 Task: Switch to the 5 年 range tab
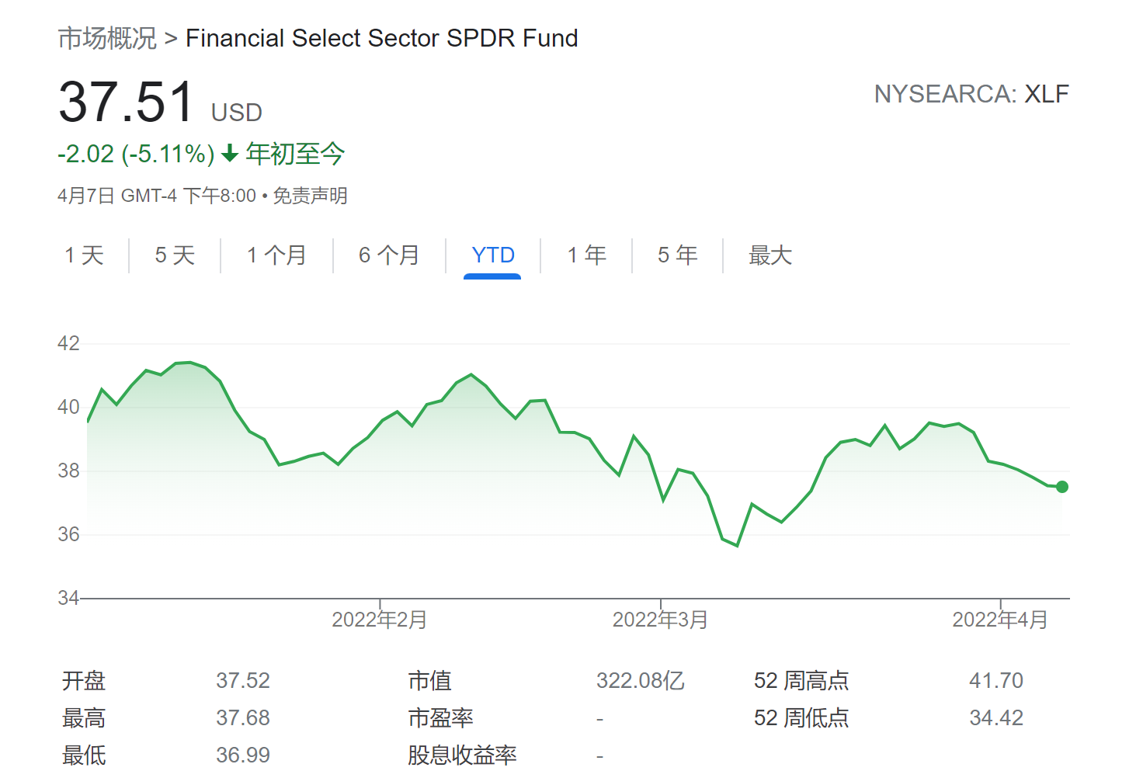click(677, 255)
